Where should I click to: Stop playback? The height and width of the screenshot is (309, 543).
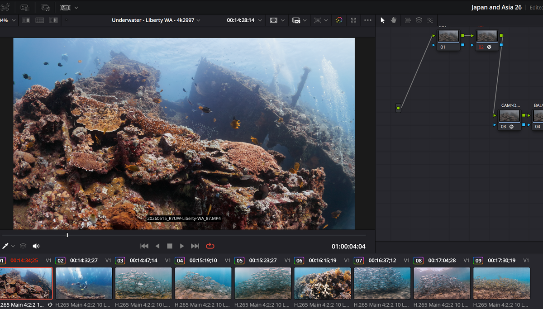tap(170, 246)
